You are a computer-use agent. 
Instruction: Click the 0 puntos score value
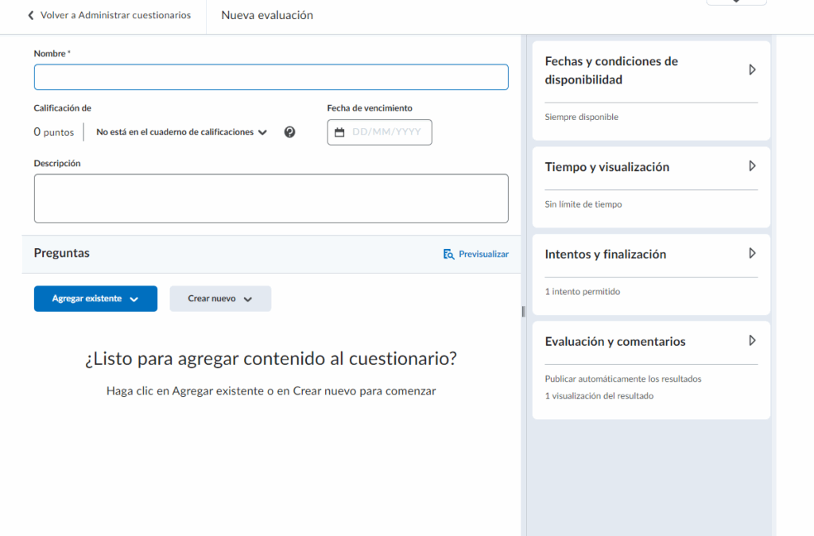click(53, 132)
